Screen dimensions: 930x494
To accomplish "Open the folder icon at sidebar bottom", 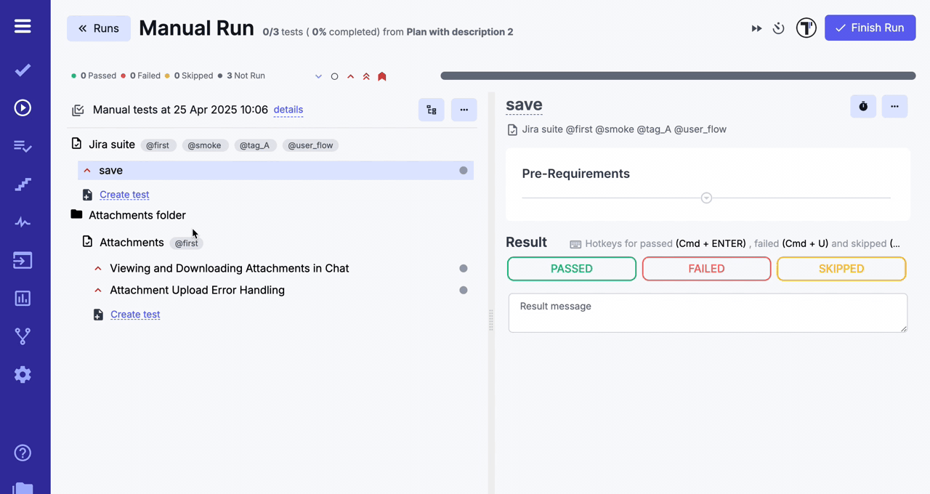I will (23, 488).
